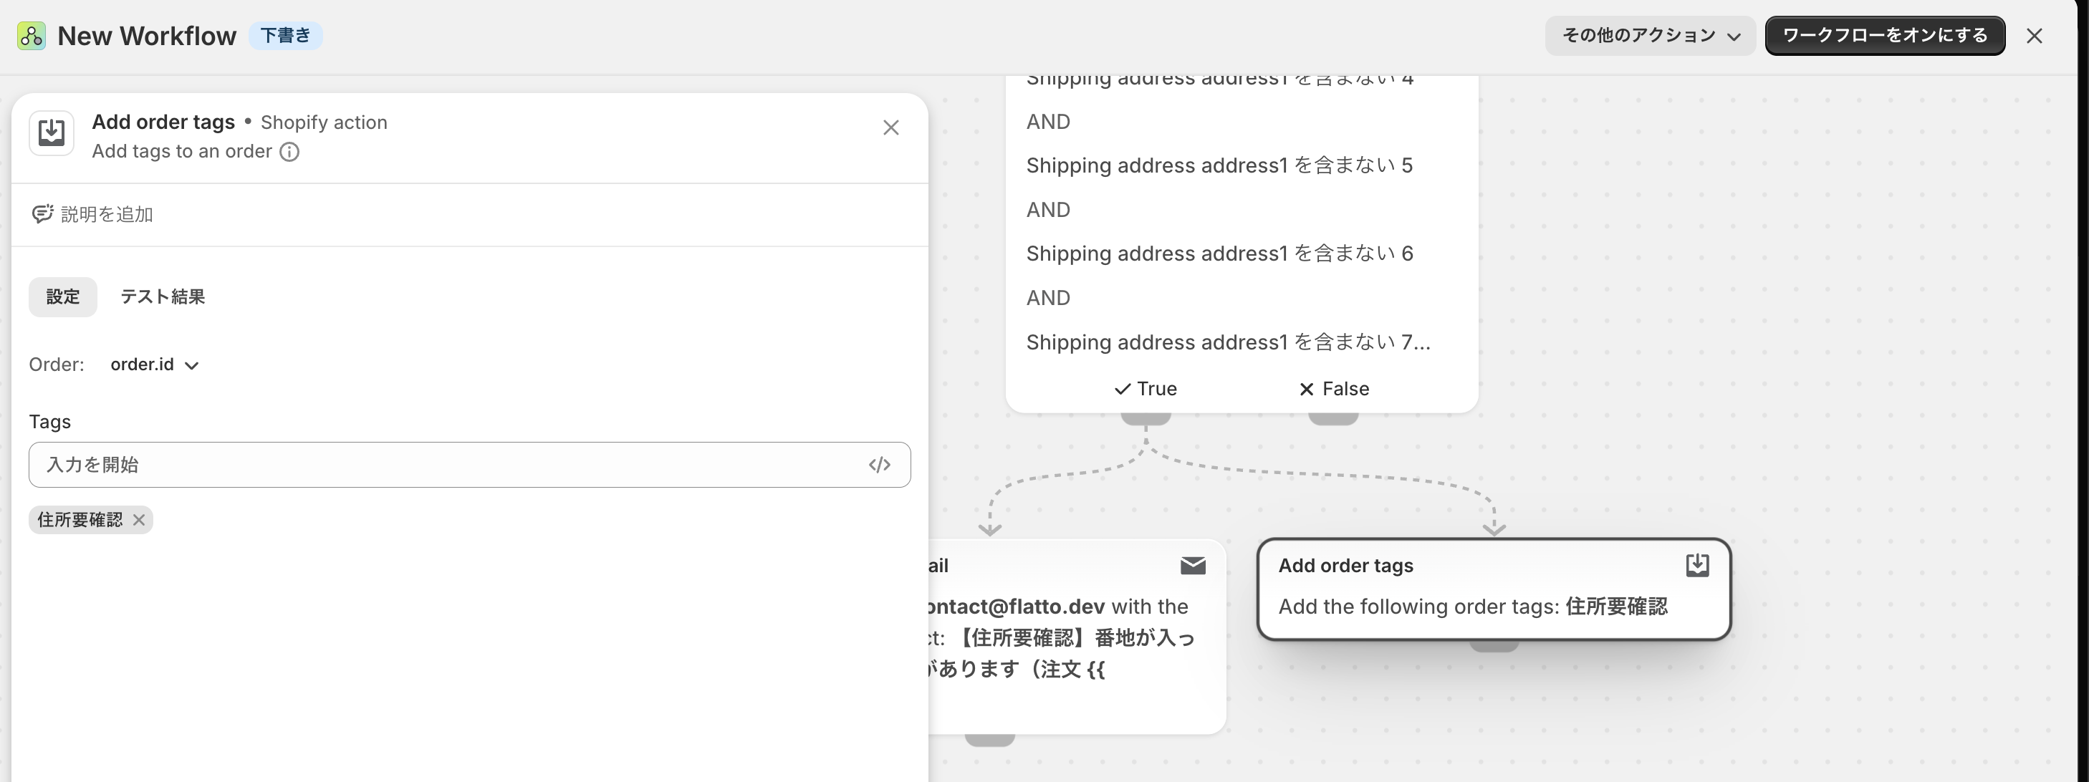Click the True output connector handle
Screen dimensions: 2089x782
pyautogui.click(x=1146, y=418)
